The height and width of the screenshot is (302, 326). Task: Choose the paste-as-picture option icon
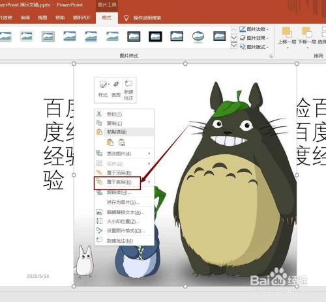coord(122,143)
